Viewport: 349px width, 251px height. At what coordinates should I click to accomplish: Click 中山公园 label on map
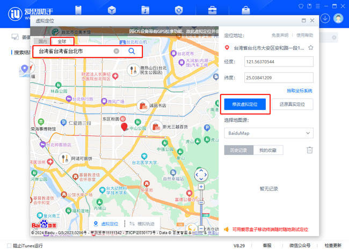[x=138, y=128]
